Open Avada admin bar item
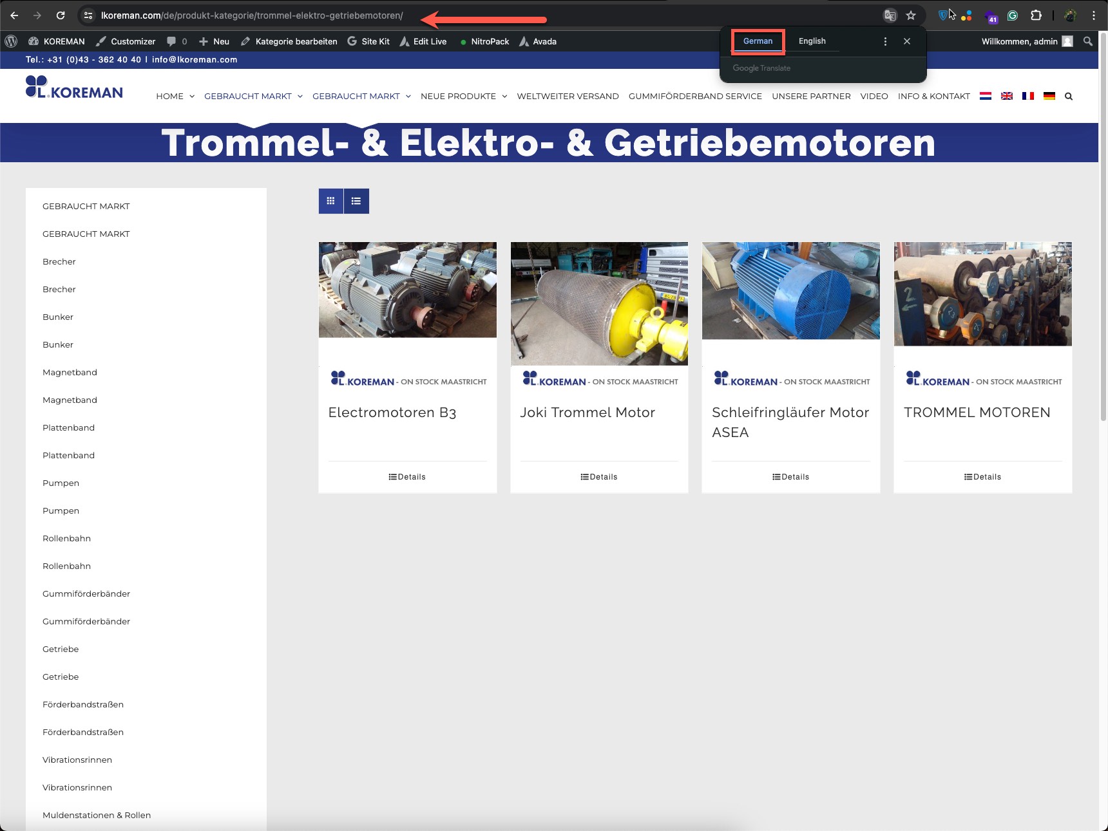 [538, 41]
